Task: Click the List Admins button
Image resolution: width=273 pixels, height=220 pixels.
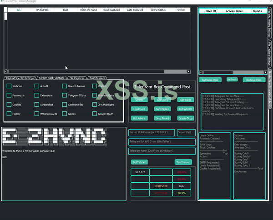Action: pos(139,118)
